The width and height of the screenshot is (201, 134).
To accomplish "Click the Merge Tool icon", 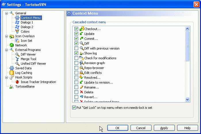I will tap(17, 59).
